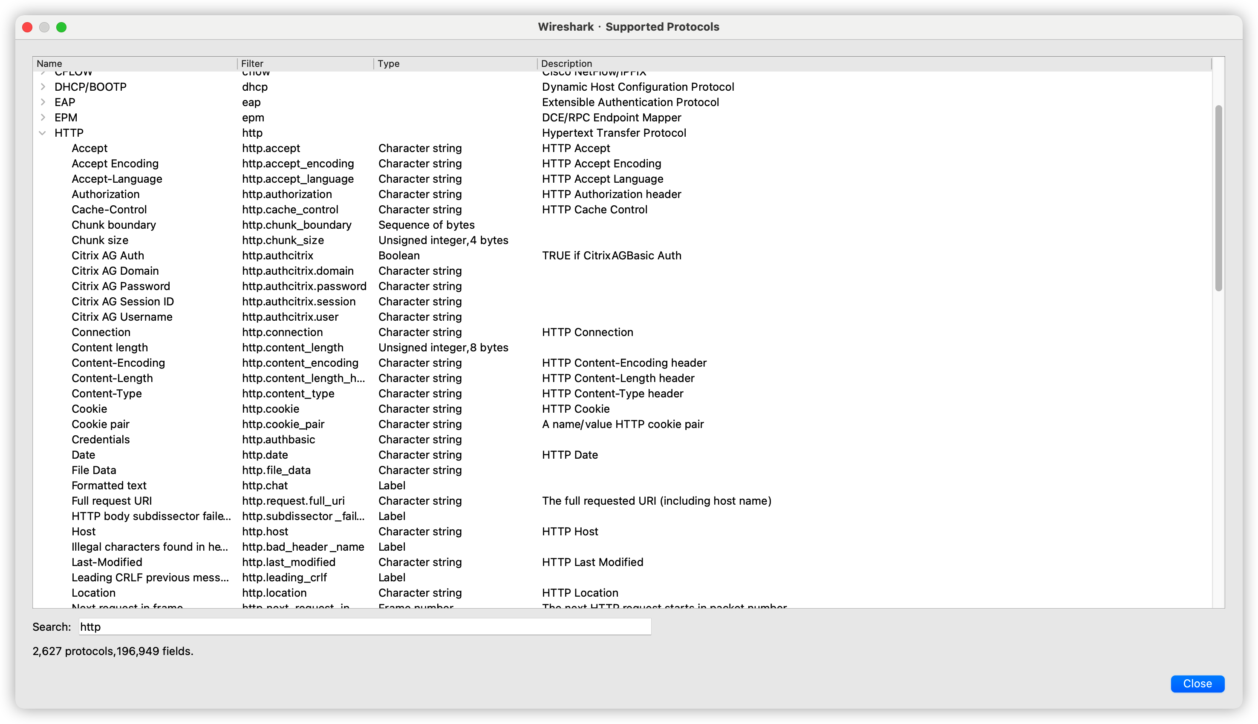Viewport: 1258px width, 724px height.
Task: Select the HTTP protocol row
Action: tap(622, 133)
